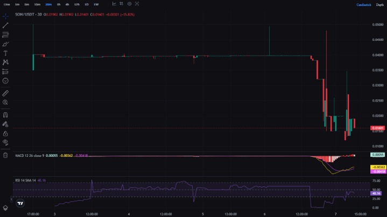Image resolution: width=387 pixels, height=217 pixels.
Task: Switch to Line chart type
Action: tap(6, 4)
